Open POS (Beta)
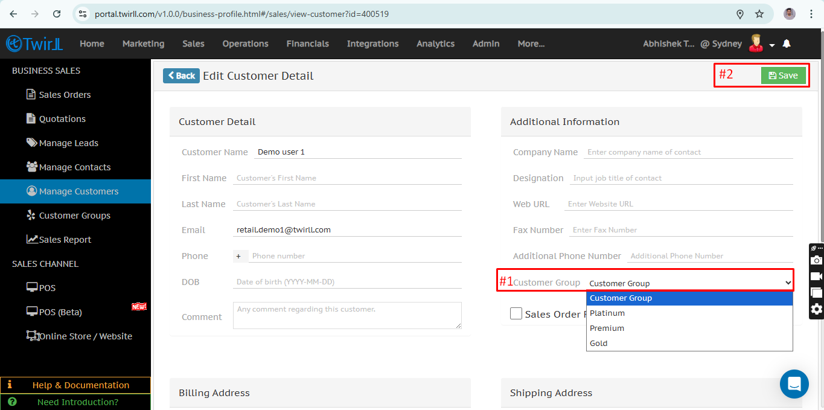This screenshot has width=824, height=410. [x=60, y=312]
